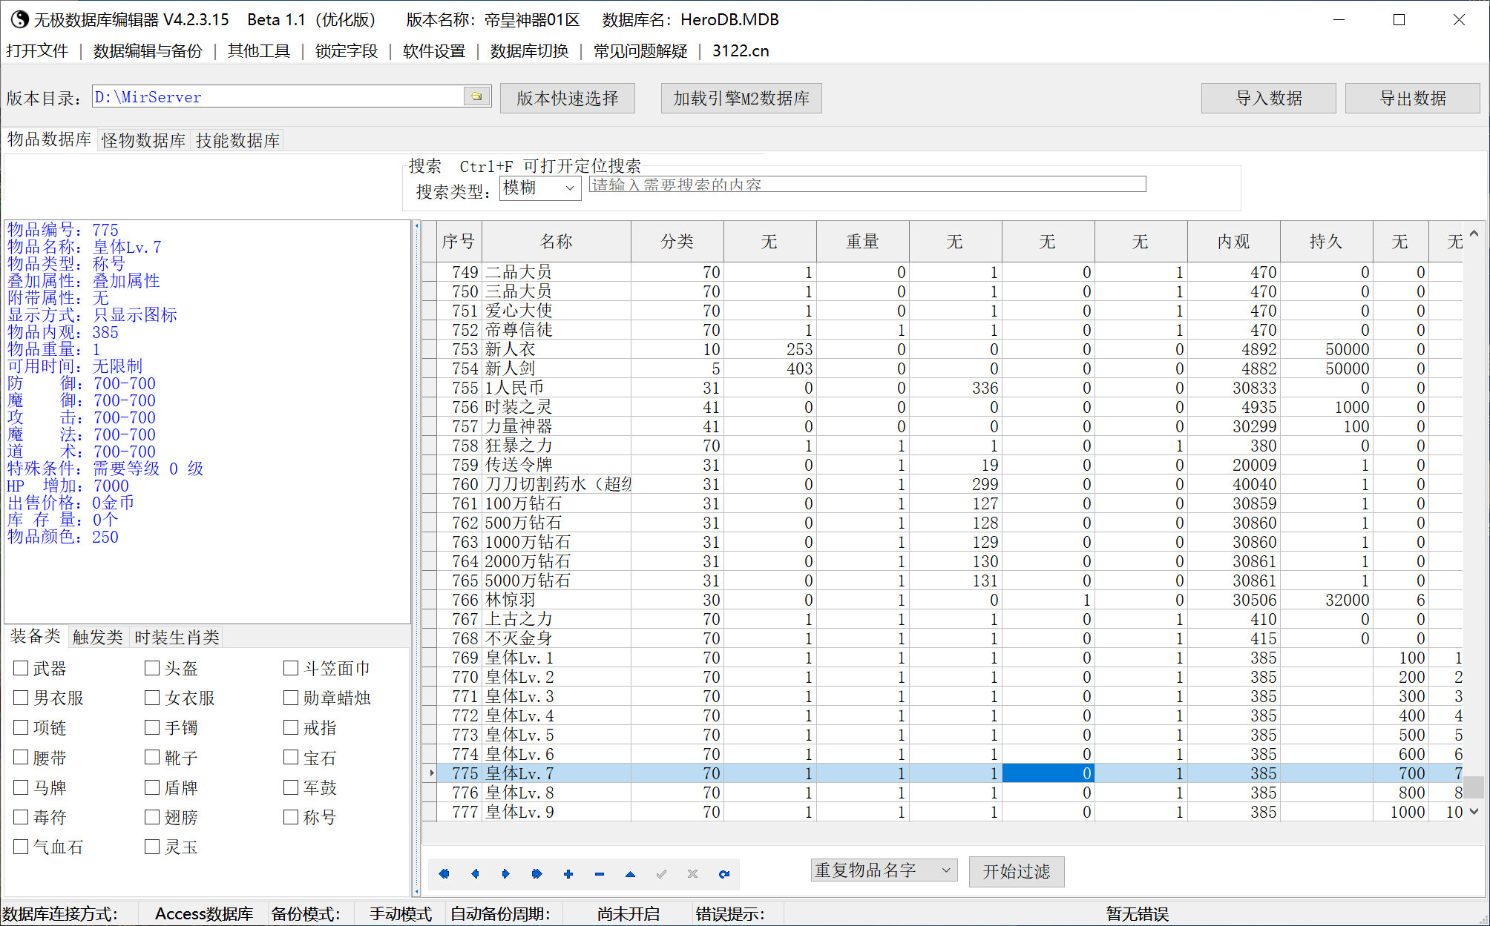Image resolution: width=1490 pixels, height=926 pixels.
Task: Click the panel splitter bottom arrow
Action: coord(417,891)
